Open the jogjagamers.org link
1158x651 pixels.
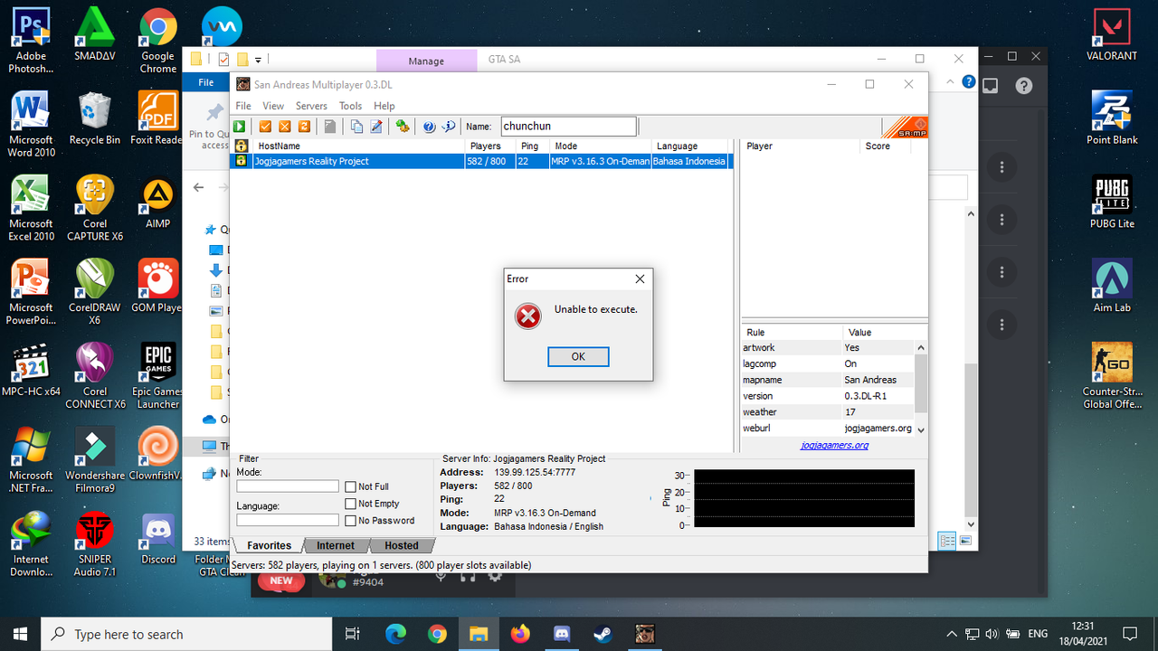coord(834,445)
